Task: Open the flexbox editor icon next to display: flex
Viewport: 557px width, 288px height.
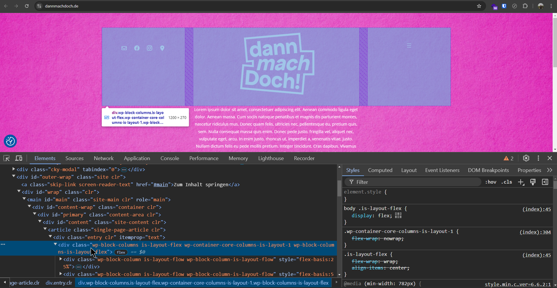Action: click(398, 215)
